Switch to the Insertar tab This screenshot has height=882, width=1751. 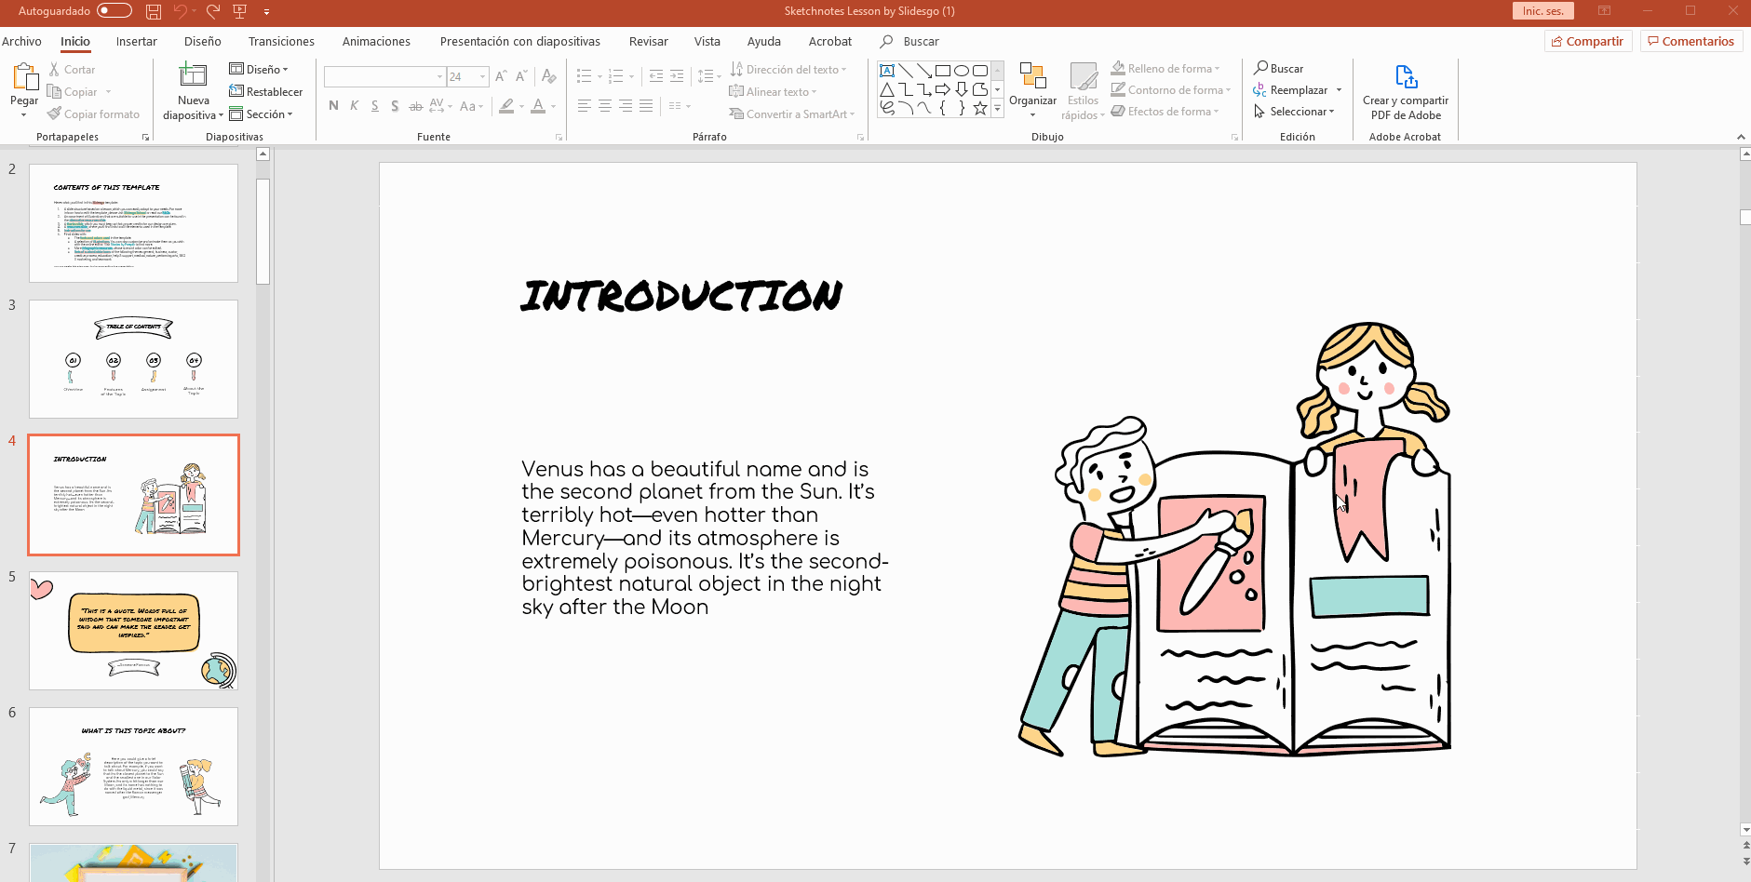[x=137, y=42]
